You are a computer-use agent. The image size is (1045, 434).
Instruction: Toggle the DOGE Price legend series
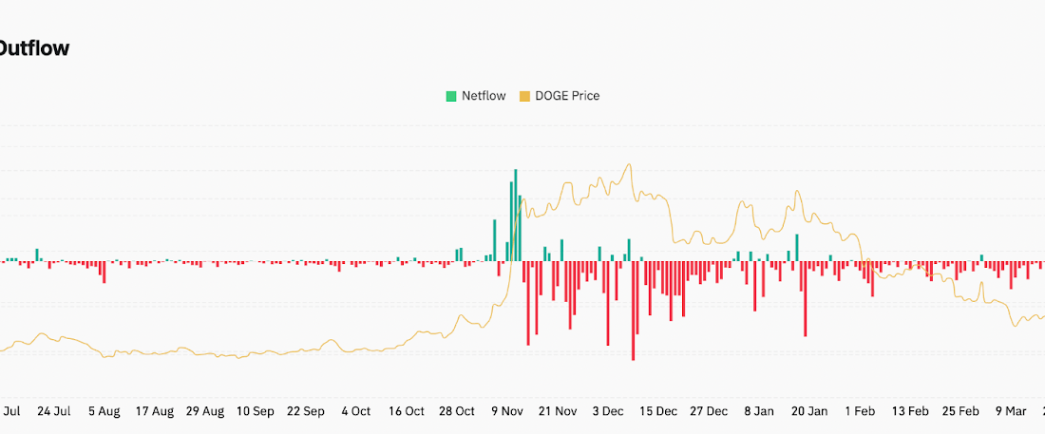tap(566, 96)
